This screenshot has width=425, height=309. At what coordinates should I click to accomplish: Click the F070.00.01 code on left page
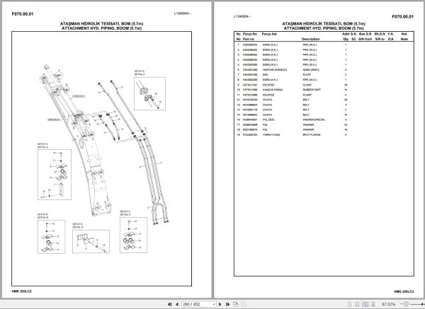coord(23,14)
